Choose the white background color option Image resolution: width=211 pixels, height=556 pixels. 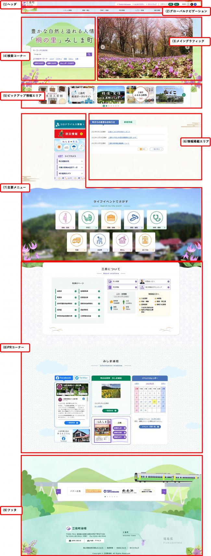click(x=189, y=4)
